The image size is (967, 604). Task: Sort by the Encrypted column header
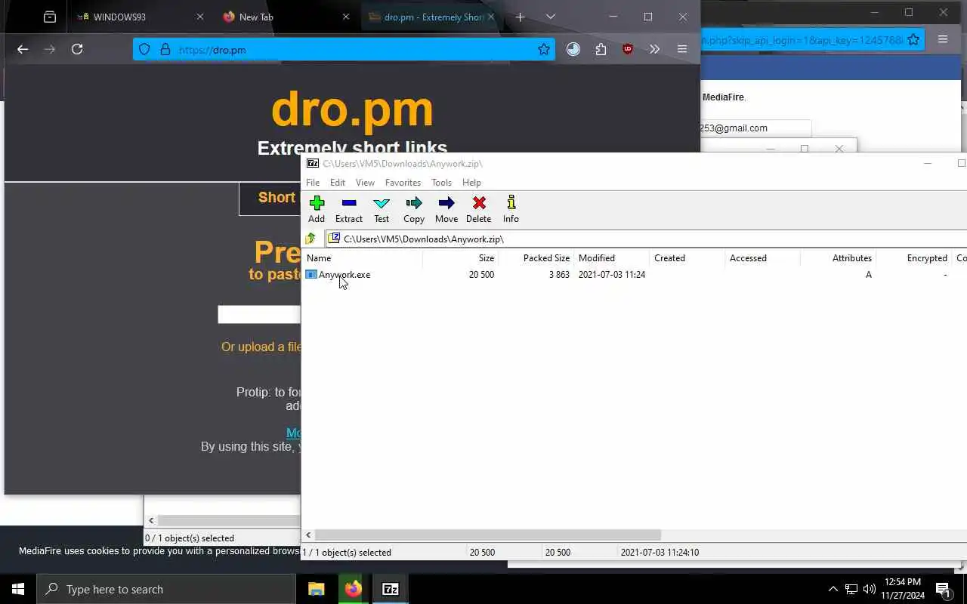click(x=914, y=258)
